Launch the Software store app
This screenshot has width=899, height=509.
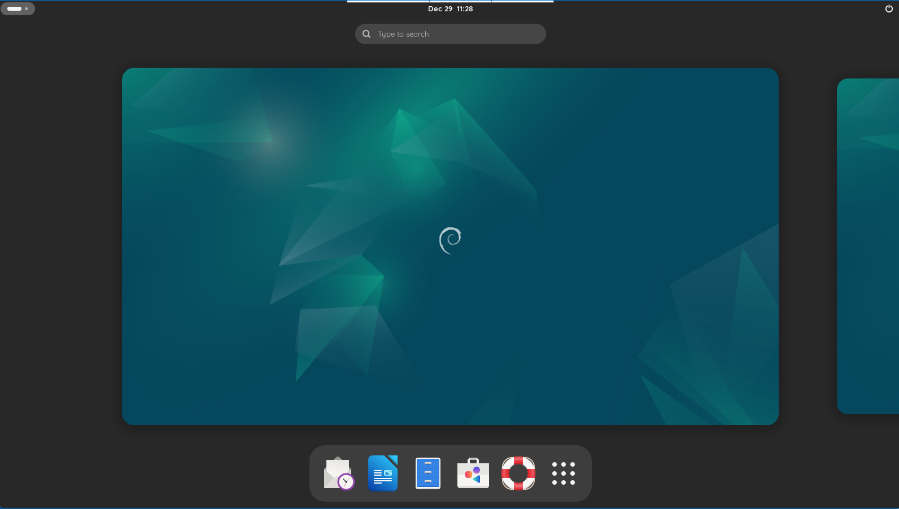[473, 473]
